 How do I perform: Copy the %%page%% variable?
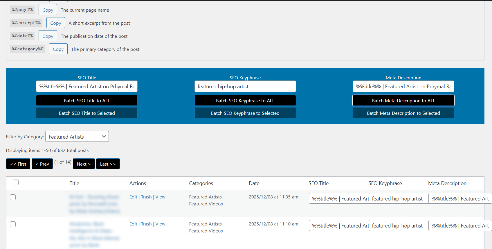tap(48, 10)
